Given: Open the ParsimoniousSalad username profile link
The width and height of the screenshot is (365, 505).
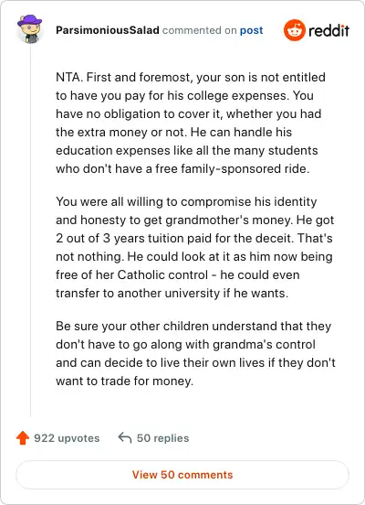Looking at the screenshot, I should pyautogui.click(x=108, y=30).
